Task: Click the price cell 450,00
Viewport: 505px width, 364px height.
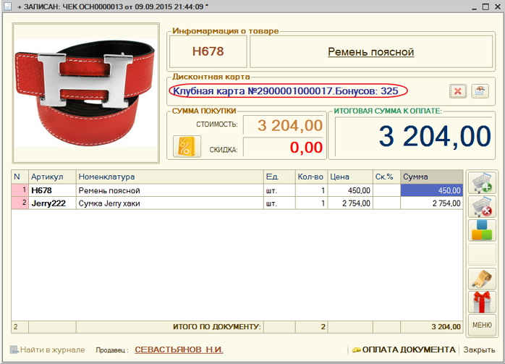Action: pyautogui.click(x=350, y=190)
